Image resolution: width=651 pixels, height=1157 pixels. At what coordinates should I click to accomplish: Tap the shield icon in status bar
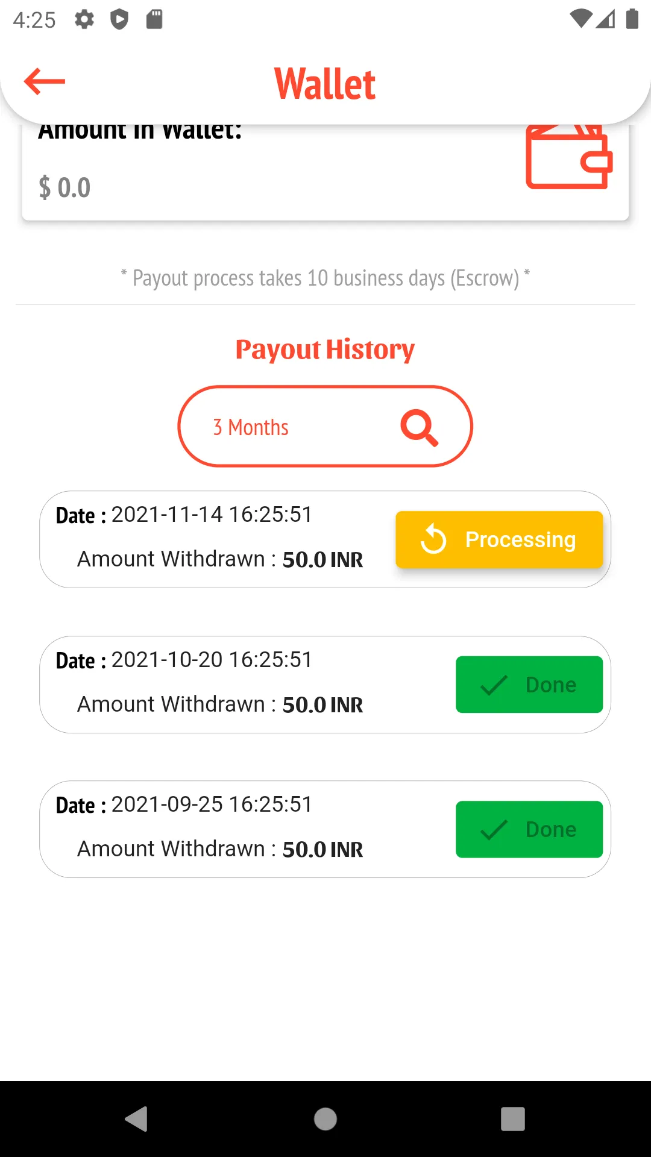click(x=119, y=20)
